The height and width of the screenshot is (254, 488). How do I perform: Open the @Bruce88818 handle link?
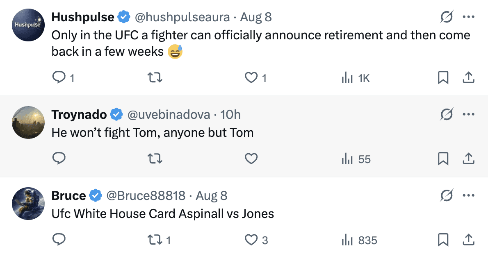[x=146, y=195]
